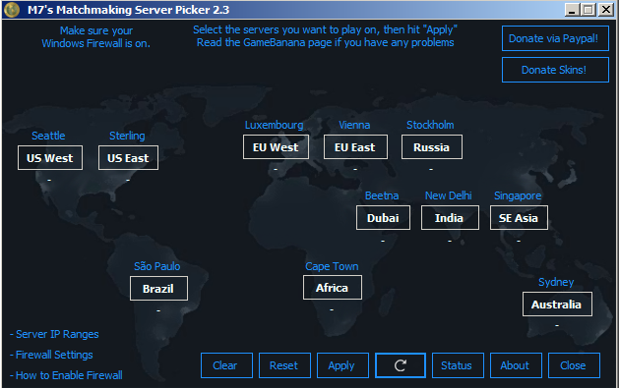Hit the Apply button

(342, 365)
